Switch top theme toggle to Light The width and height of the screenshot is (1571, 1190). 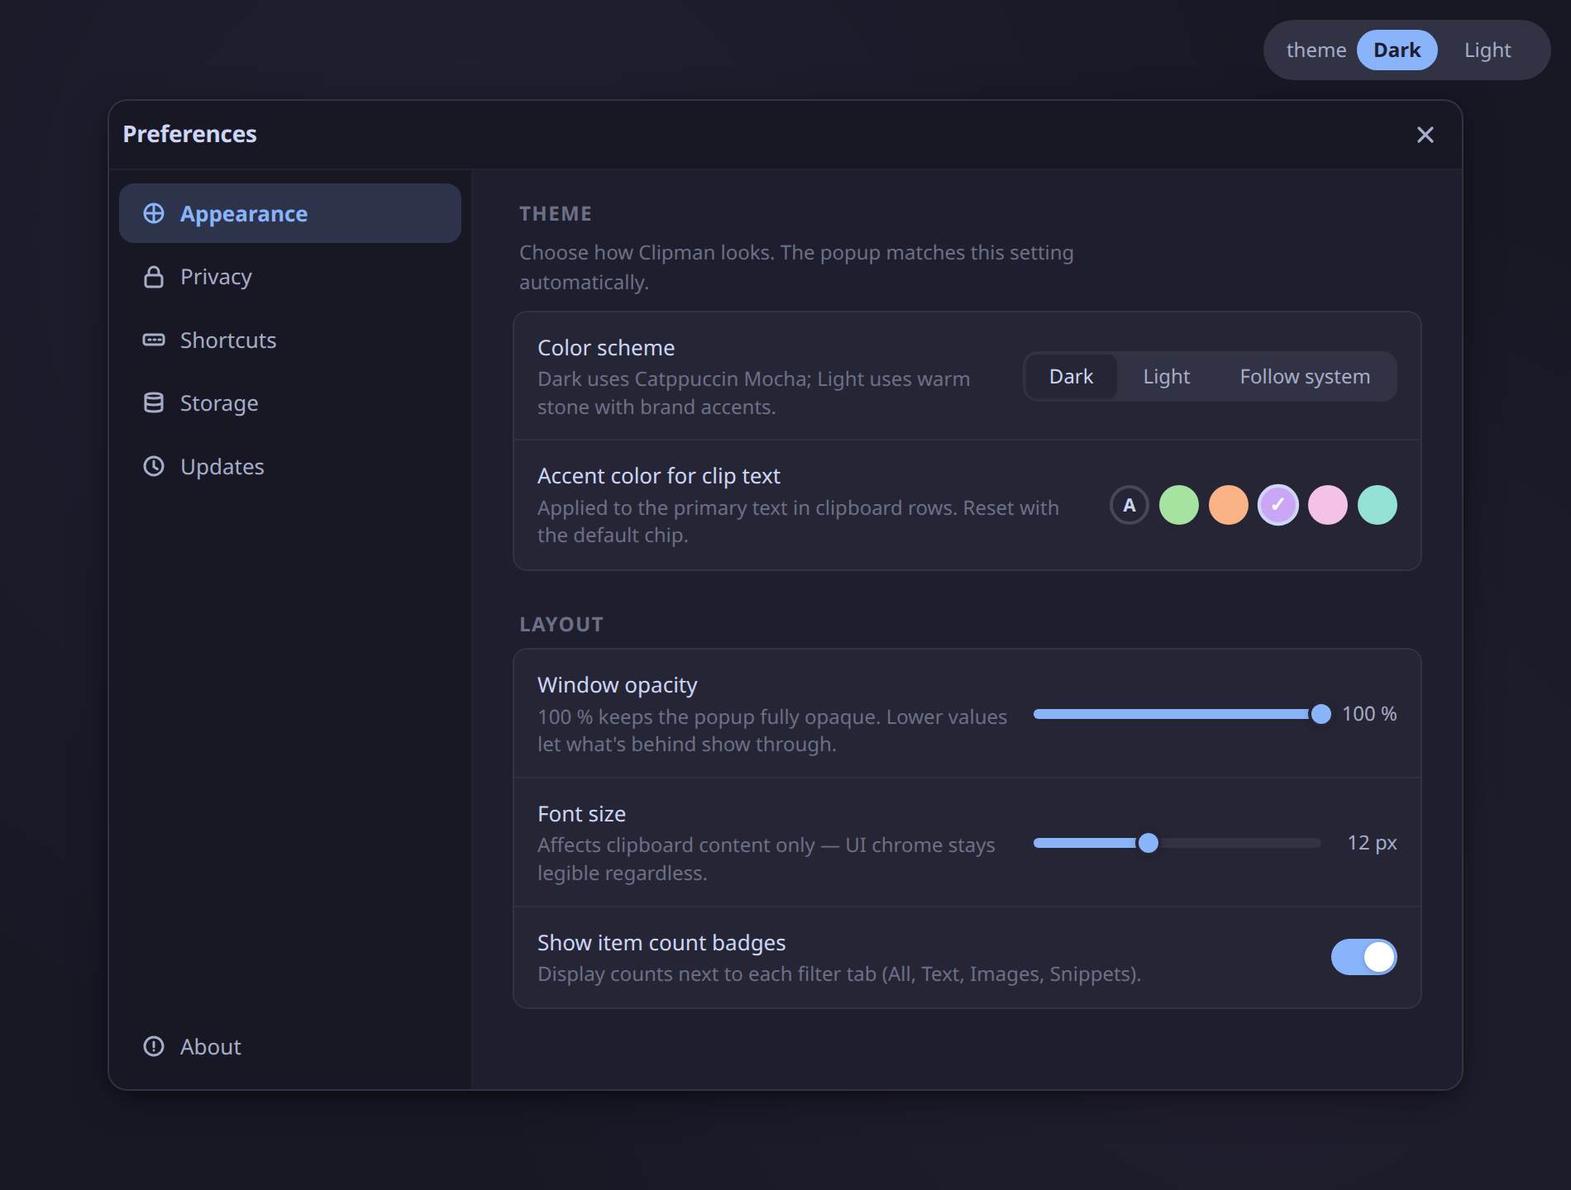tap(1487, 50)
